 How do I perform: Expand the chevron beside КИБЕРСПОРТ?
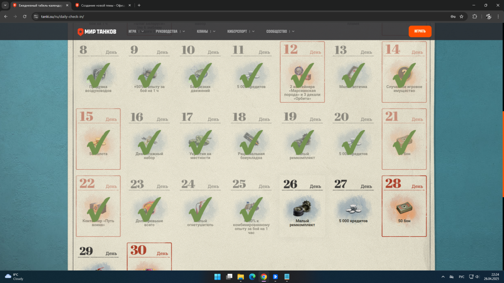click(253, 31)
